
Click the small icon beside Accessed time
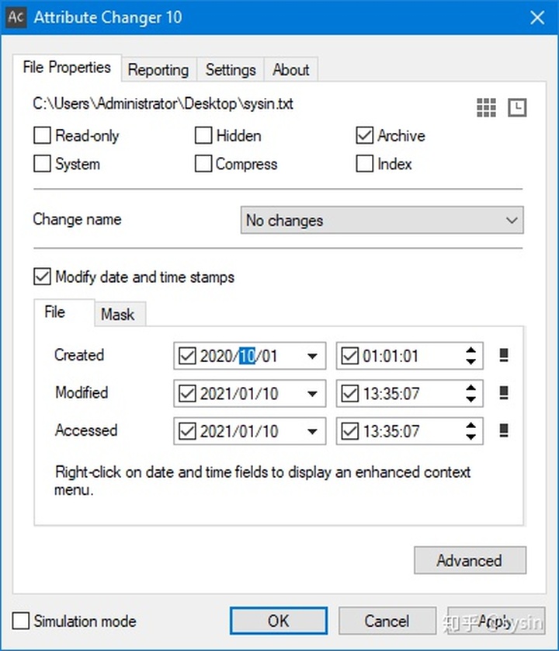click(504, 430)
